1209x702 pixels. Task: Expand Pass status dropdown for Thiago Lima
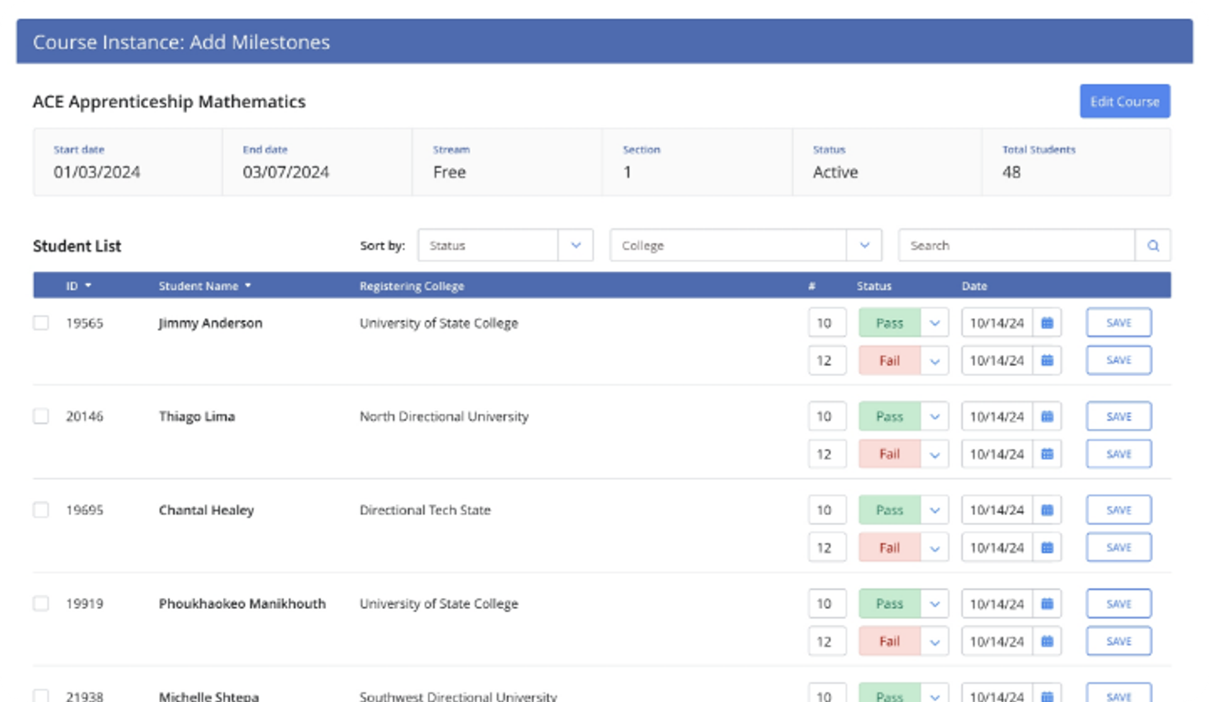[x=934, y=416]
